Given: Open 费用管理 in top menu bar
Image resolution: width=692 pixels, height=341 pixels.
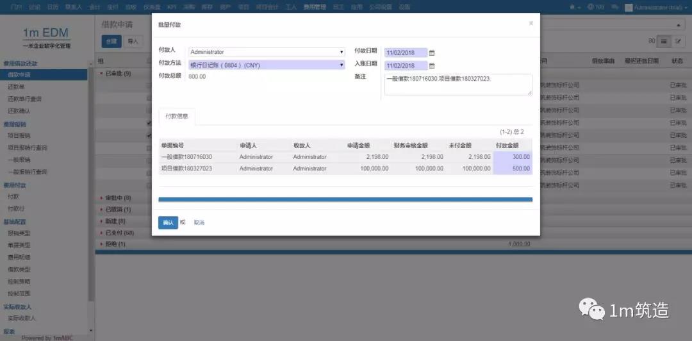Looking at the screenshot, I should [314, 7].
